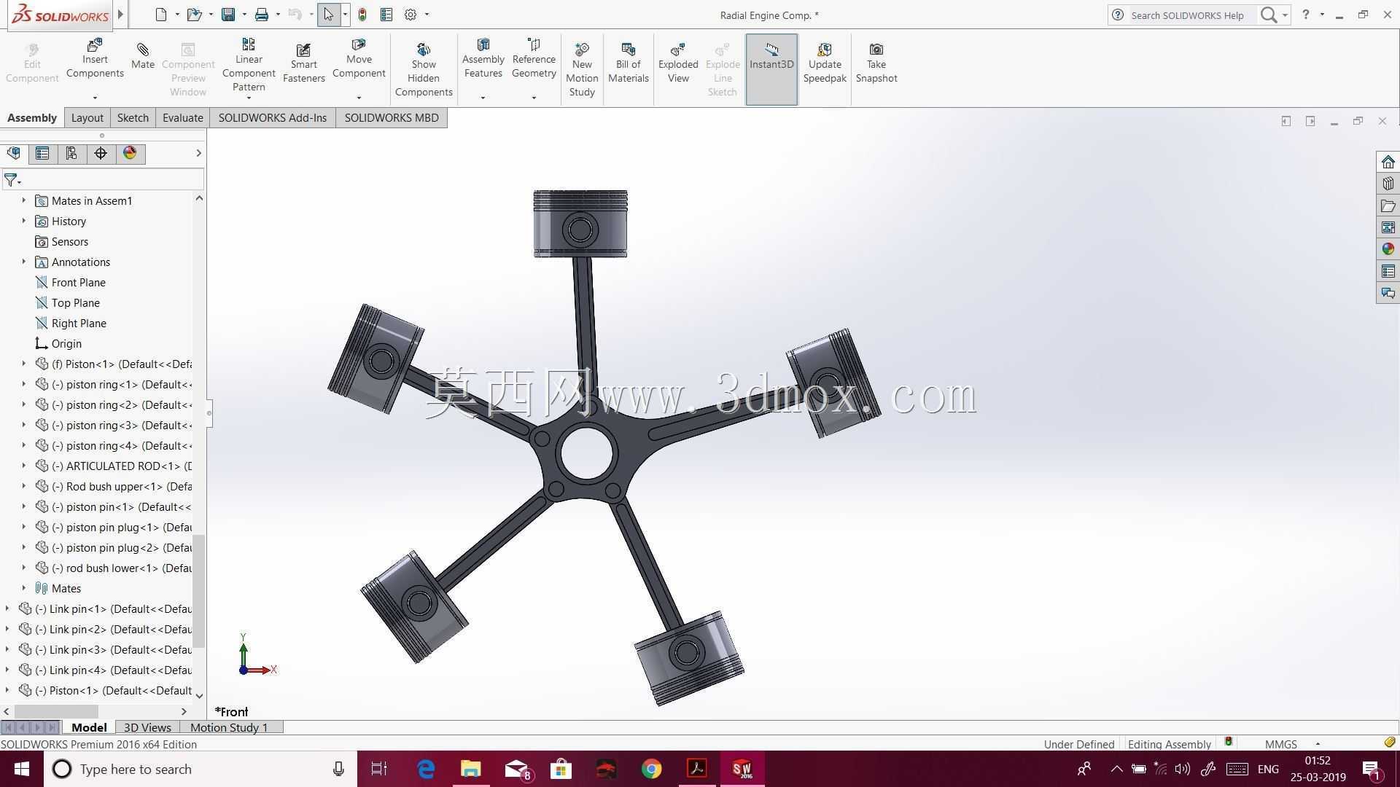Screen dimensions: 1400x787
Task: Activate the Move Component tool
Action: coord(359,58)
